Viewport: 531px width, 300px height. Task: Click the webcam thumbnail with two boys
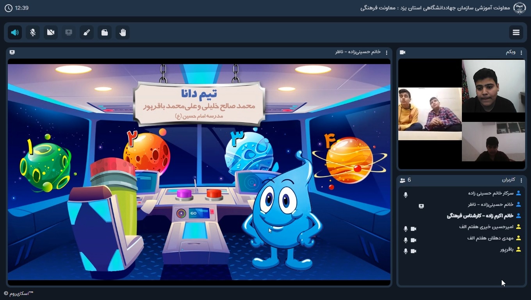click(429, 114)
